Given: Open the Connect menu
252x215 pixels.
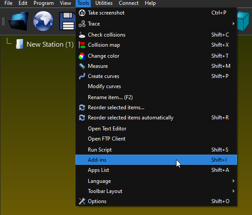Looking at the screenshot, I should (128, 3).
